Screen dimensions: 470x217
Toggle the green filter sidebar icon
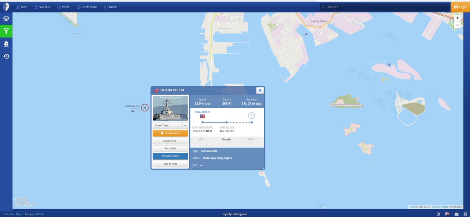6,31
